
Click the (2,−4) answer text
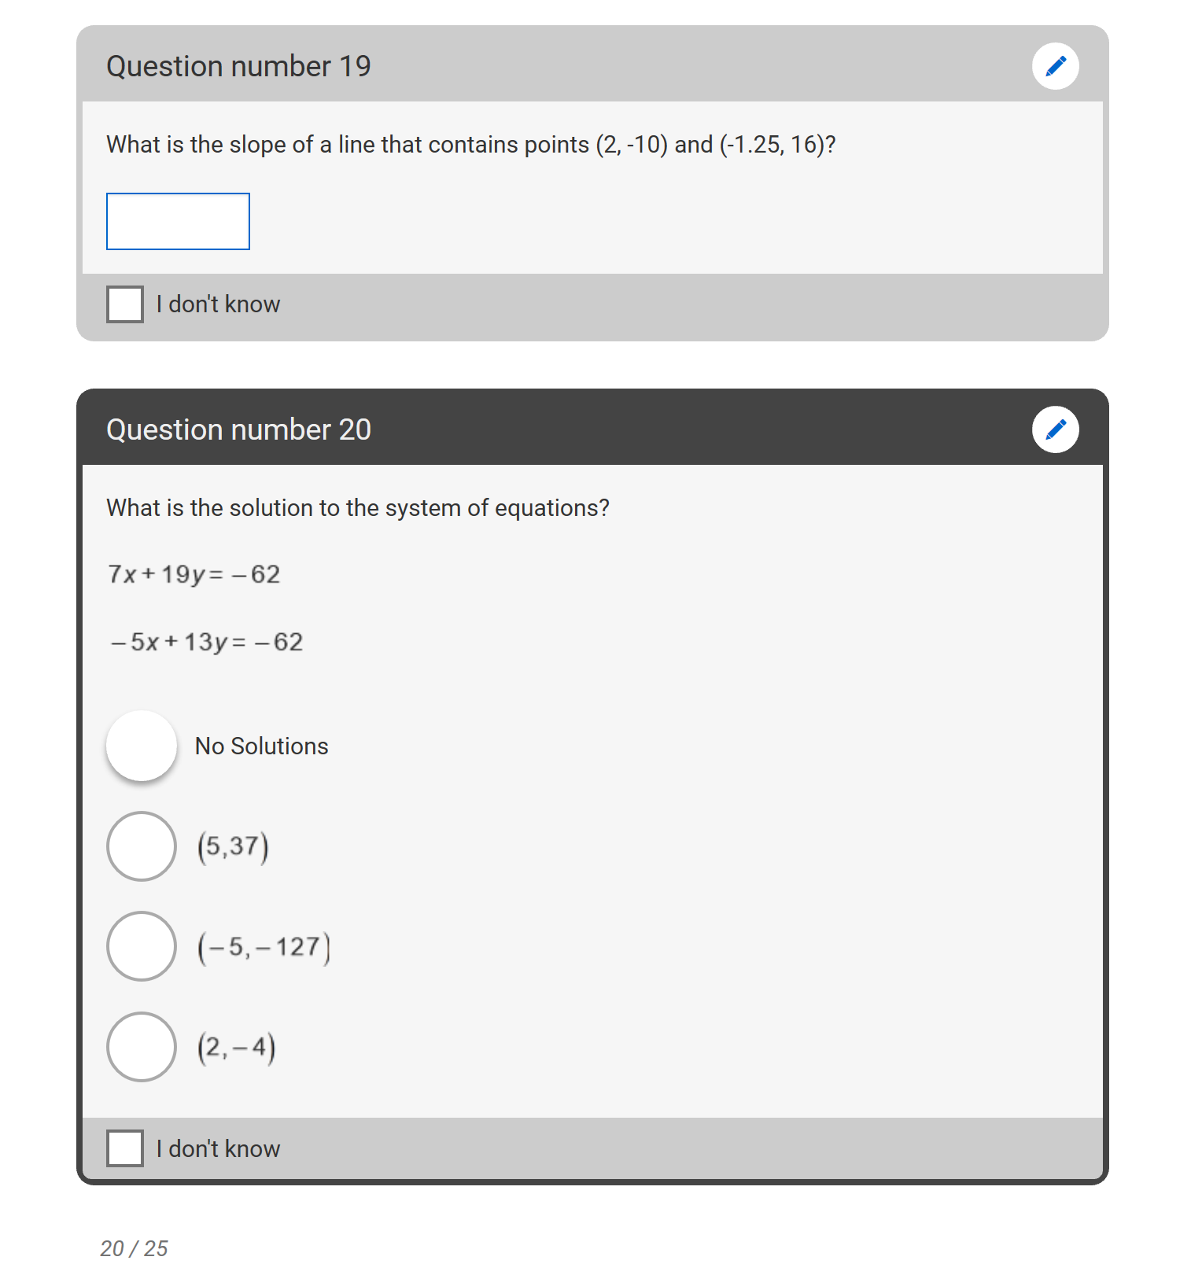236,1048
